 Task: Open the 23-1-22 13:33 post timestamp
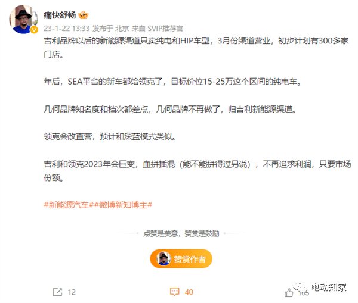coord(66,29)
